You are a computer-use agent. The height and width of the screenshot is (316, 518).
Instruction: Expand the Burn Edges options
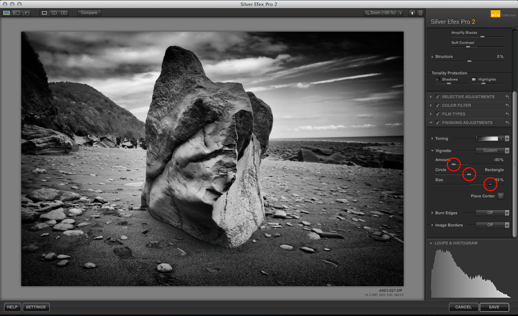pos(432,213)
